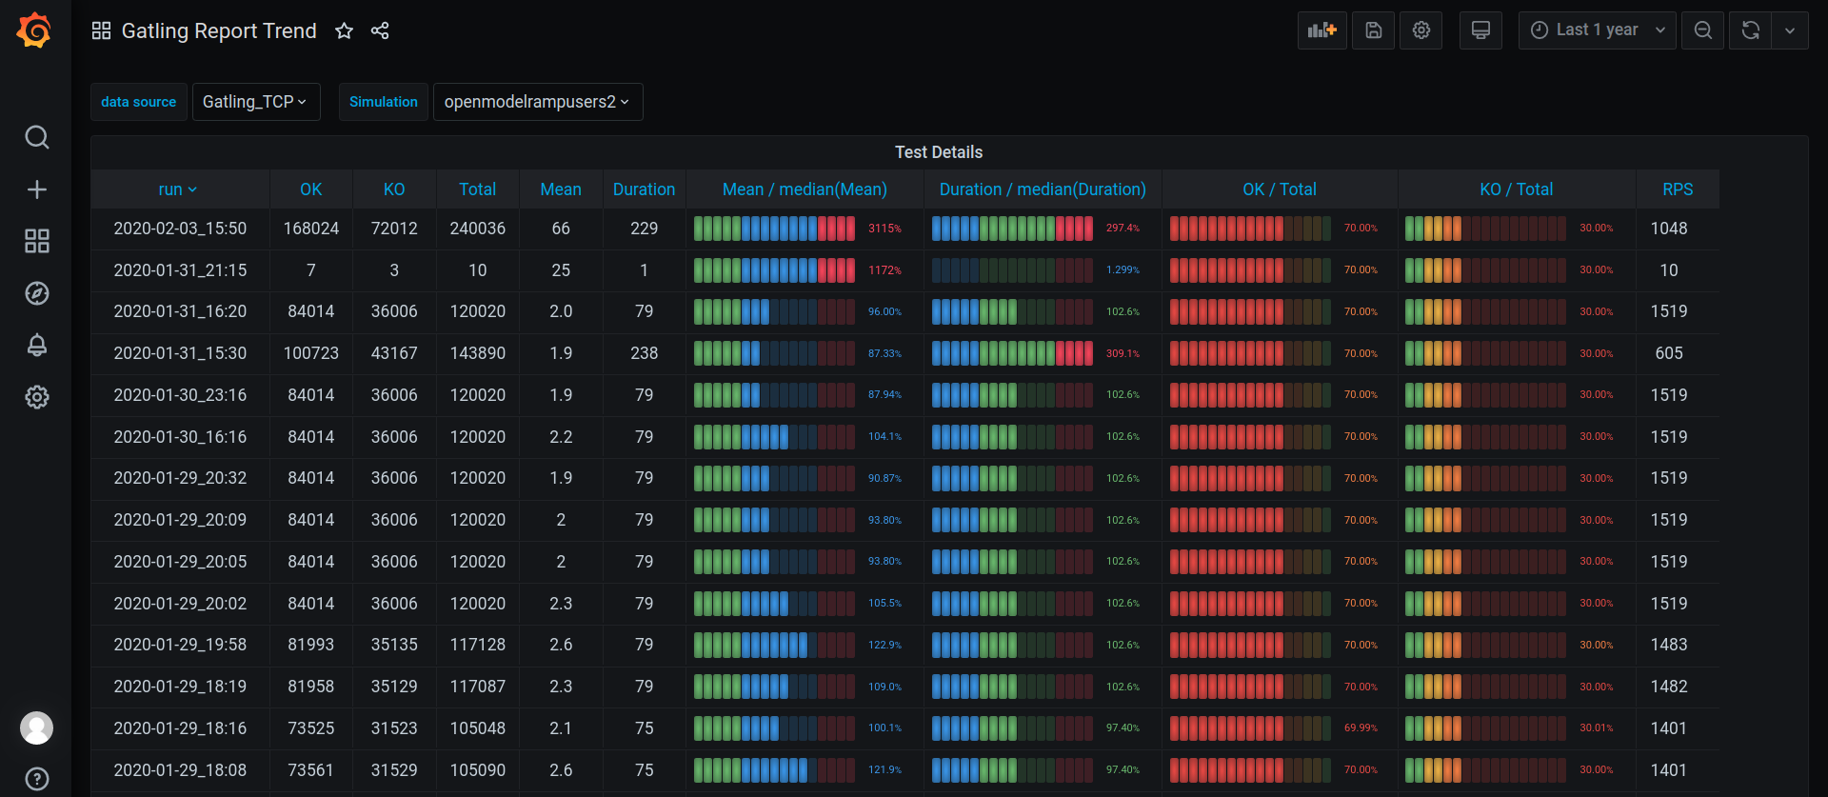This screenshot has width=1828, height=797.
Task: Expand the openmodelrampusers2 simulation dropdown
Action: click(537, 102)
